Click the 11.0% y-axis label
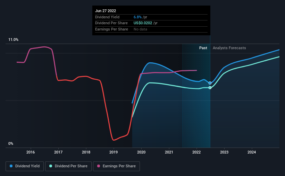Viewport: 285px width, 176px height. [14, 40]
